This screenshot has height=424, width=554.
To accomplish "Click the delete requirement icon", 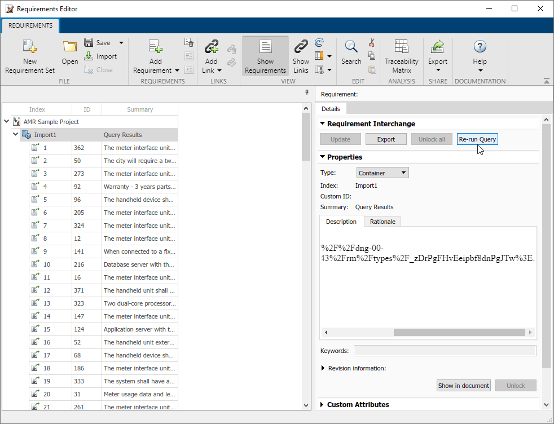I will point(189,42).
